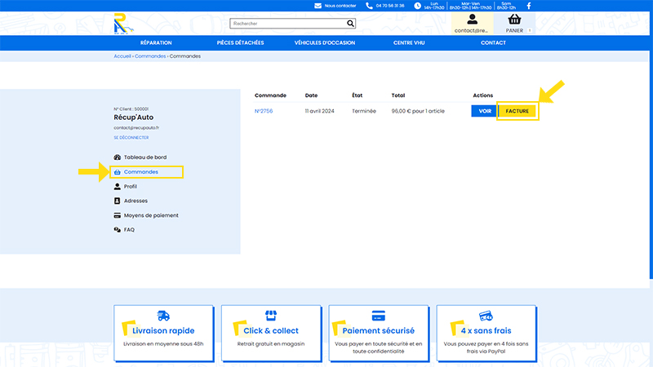653x367 pixels.
Task: Click Accueil breadcrumb link
Action: coord(122,56)
